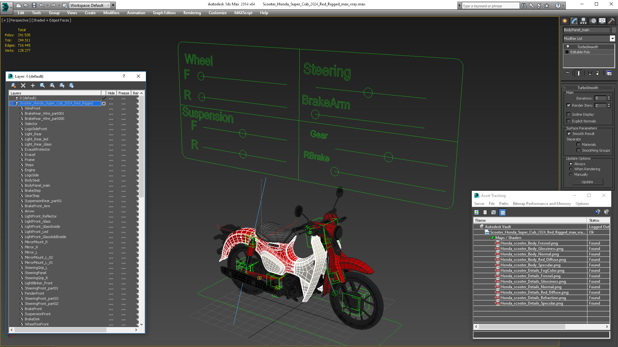Toggle Smooth Result checkbox
Image resolution: width=618 pixels, height=347 pixels.
click(x=569, y=134)
